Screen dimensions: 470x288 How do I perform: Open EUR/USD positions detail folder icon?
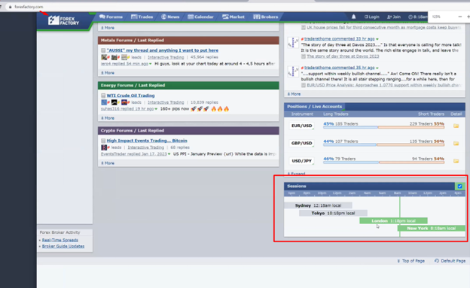tap(456, 126)
